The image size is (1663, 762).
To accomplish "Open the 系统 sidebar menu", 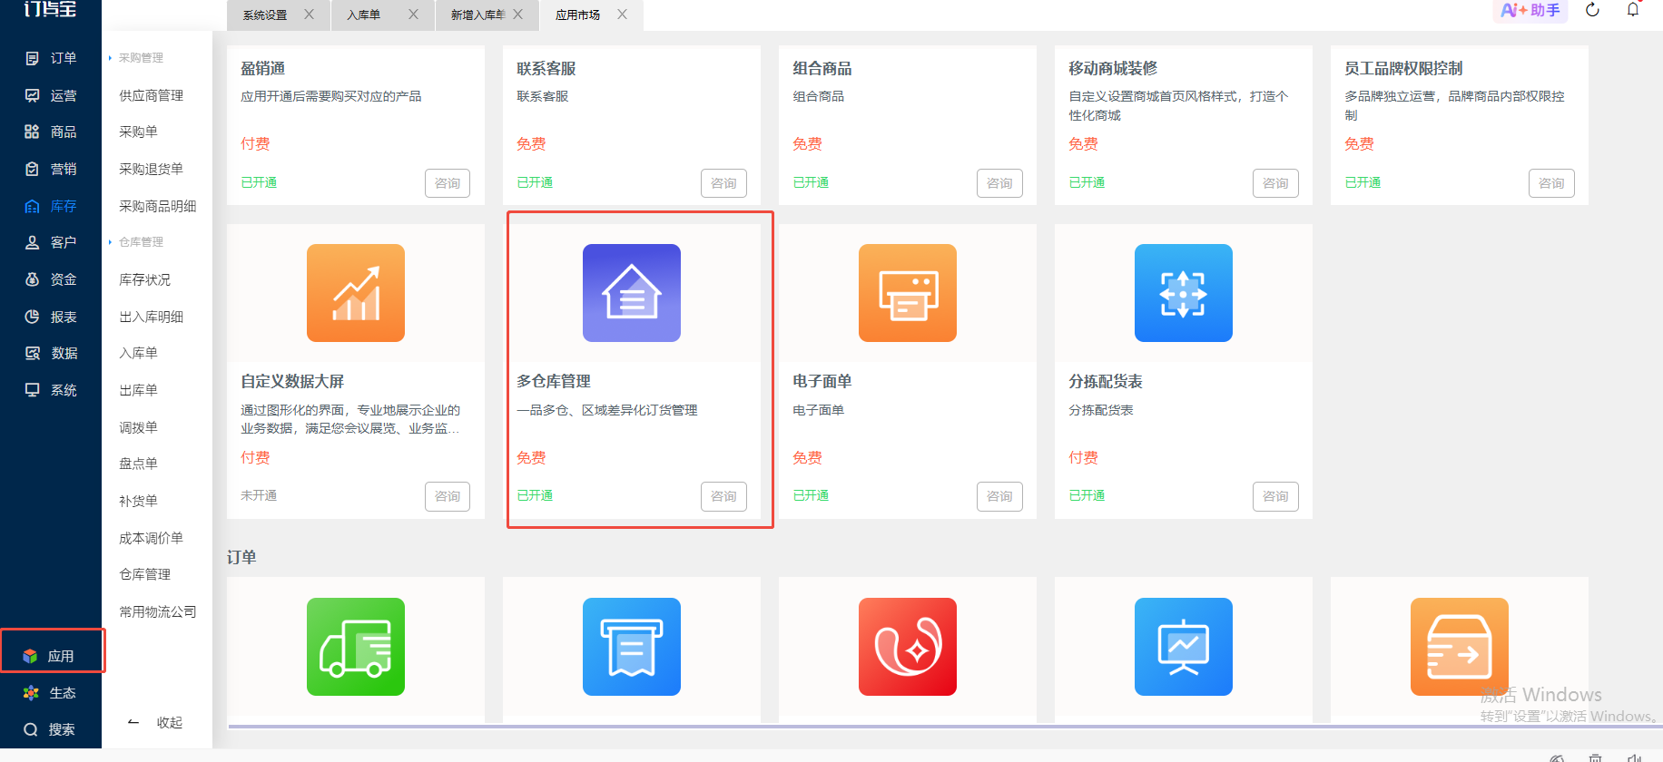I will tap(51, 390).
